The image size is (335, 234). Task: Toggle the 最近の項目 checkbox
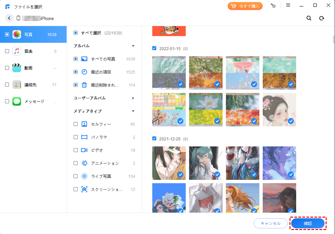click(76, 72)
